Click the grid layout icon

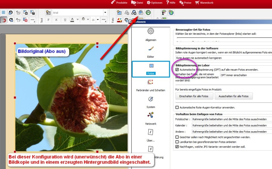point(3,12)
